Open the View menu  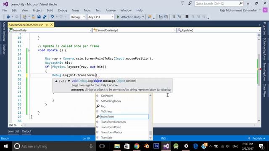(25, 10)
